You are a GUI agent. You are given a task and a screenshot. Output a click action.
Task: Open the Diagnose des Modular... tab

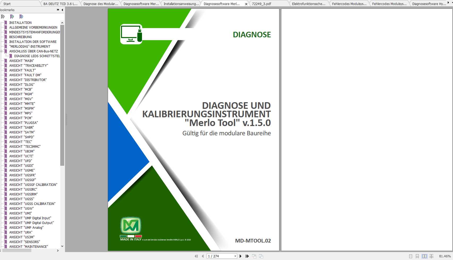click(101, 4)
